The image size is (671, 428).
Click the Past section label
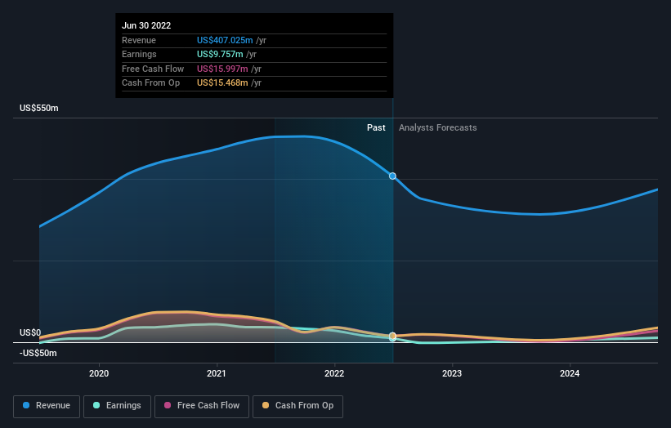tap(376, 128)
